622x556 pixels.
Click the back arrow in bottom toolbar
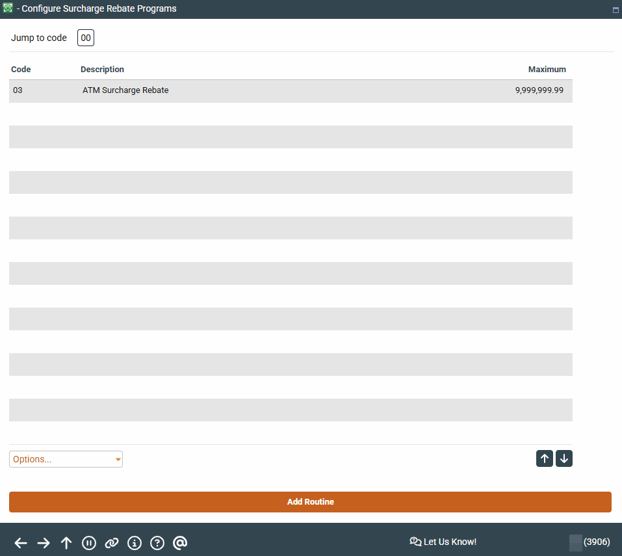(x=21, y=543)
